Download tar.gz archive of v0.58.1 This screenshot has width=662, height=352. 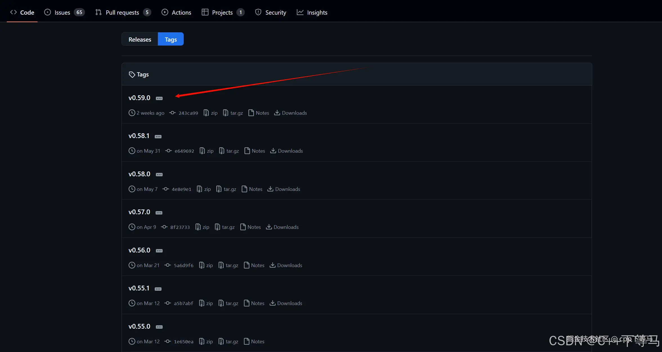232,151
